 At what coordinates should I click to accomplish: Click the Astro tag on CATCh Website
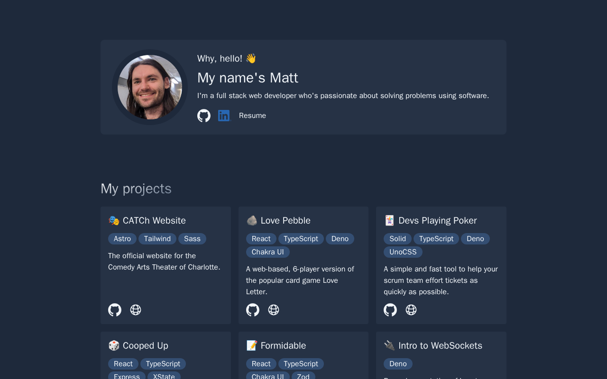point(122,239)
